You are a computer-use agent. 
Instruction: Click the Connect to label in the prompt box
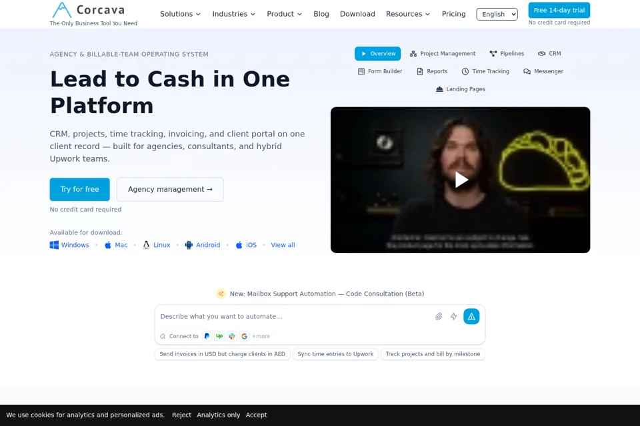coord(184,336)
